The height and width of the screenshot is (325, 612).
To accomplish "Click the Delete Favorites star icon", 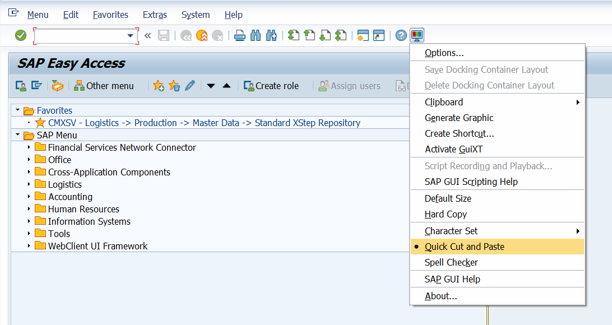I will tap(174, 85).
